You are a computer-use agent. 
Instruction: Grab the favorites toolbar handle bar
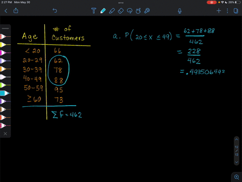pyautogui.click(x=6, y=28)
